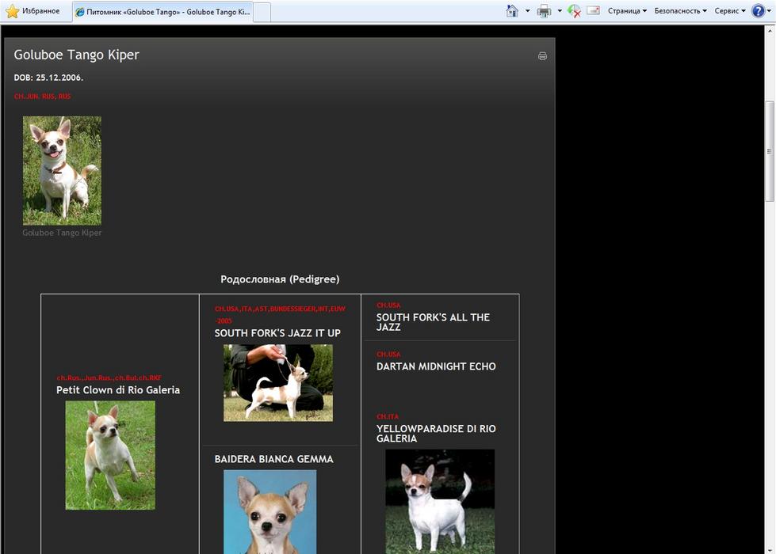Open the Yellowparadise di Rio Galeria photo
The height and width of the screenshot is (554, 776).
click(x=440, y=500)
